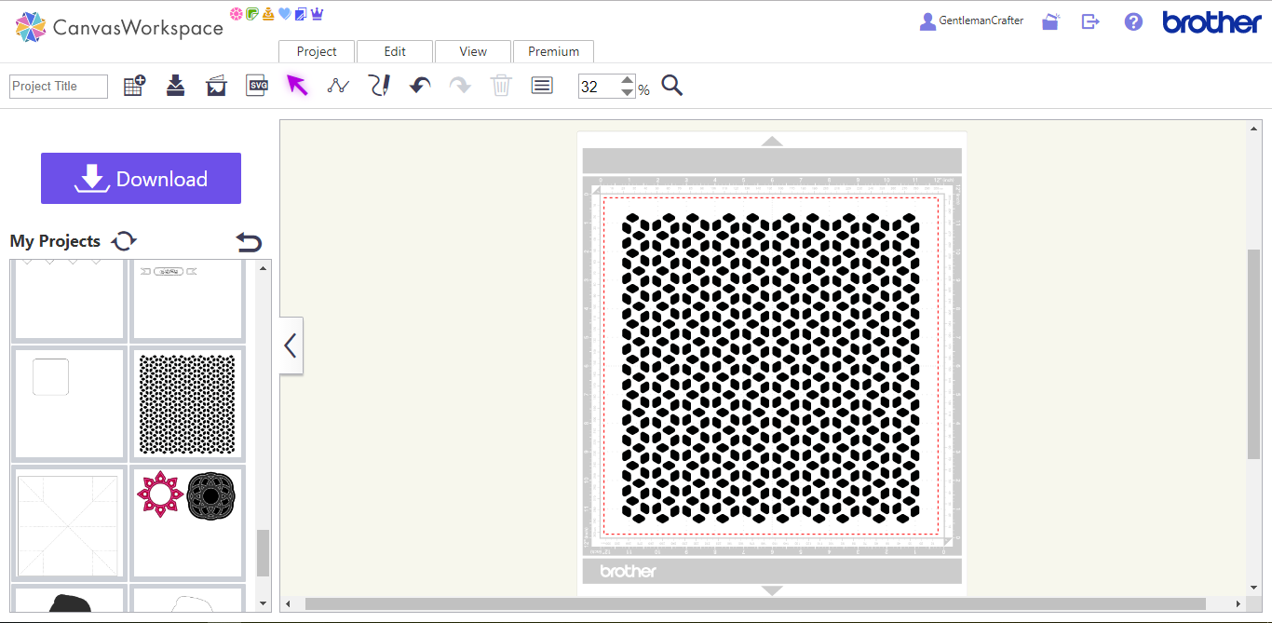This screenshot has width=1272, height=623.
Task: Click the logout icon in header
Action: [1090, 21]
